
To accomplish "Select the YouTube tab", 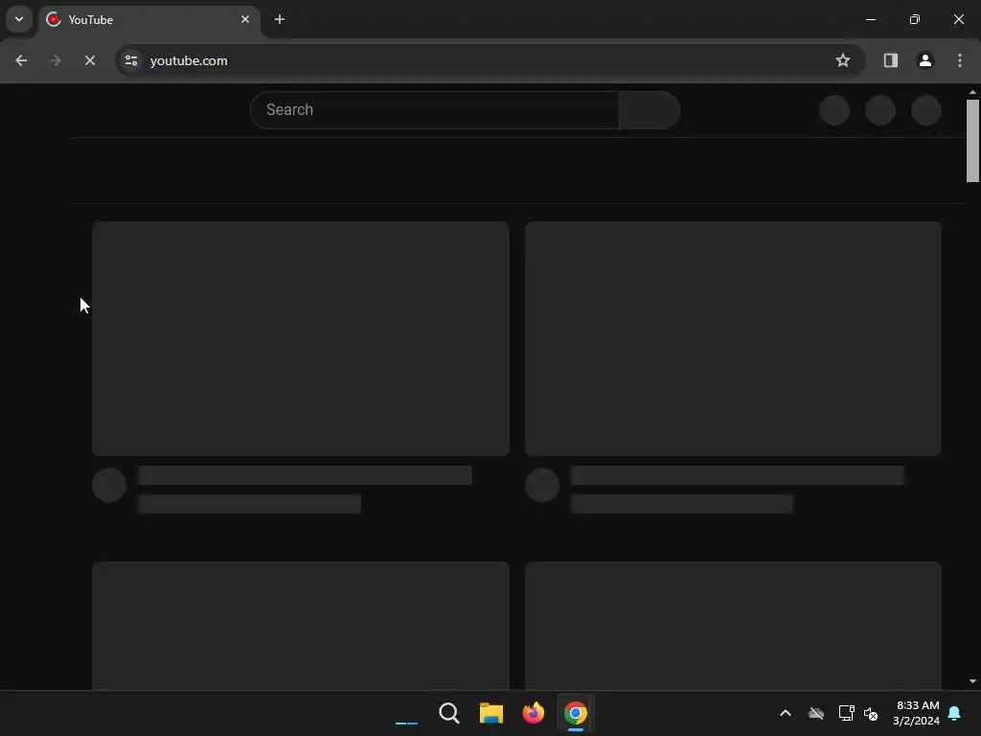I will click(x=149, y=19).
